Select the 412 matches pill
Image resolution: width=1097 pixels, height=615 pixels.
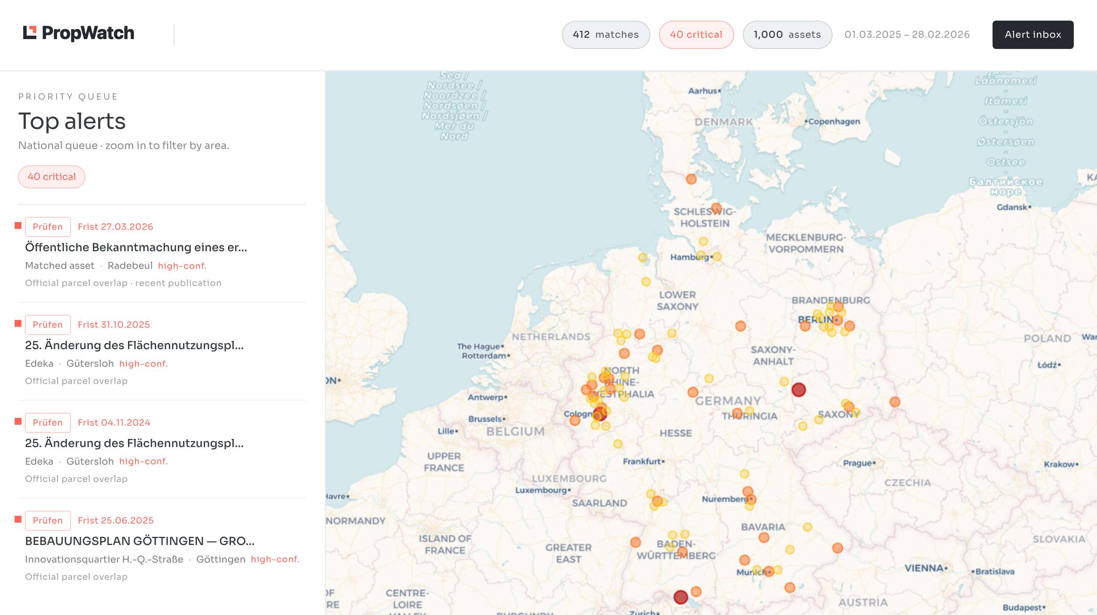tap(606, 35)
